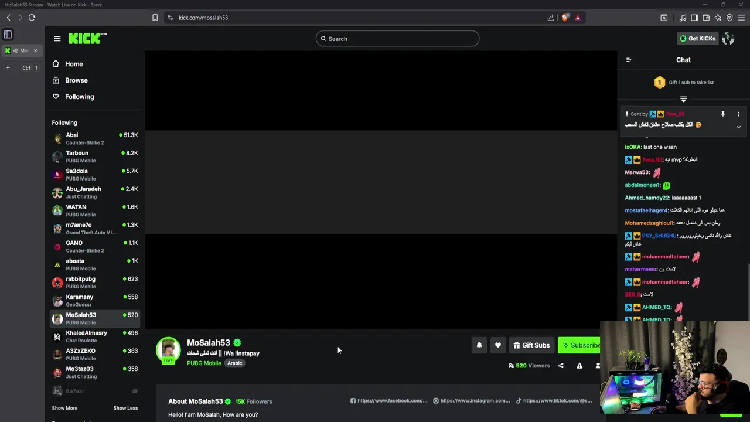Click the Arabic language tag
This screenshot has width=750, height=422.
(x=234, y=363)
